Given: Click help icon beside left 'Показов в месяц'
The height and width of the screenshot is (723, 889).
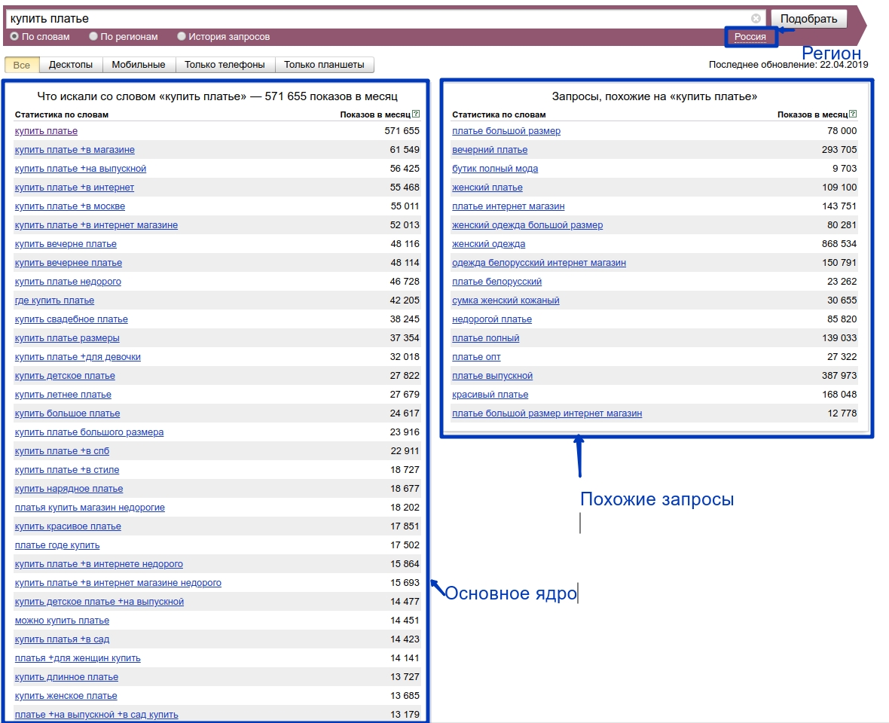Looking at the screenshot, I should click(416, 114).
